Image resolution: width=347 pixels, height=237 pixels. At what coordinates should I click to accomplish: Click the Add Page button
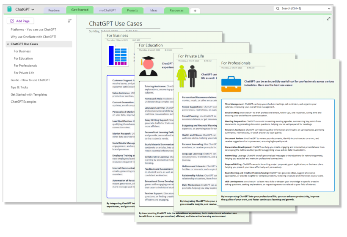20,21
